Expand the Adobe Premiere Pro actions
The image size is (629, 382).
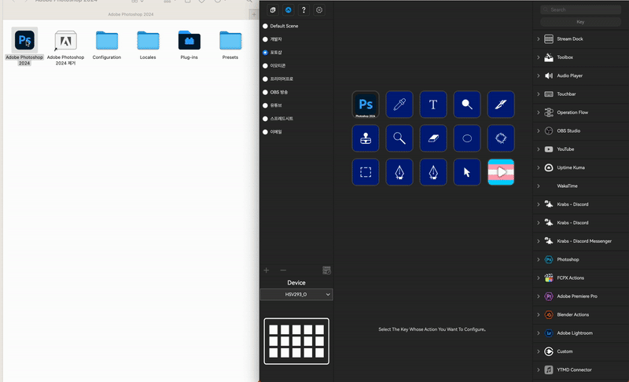point(539,296)
